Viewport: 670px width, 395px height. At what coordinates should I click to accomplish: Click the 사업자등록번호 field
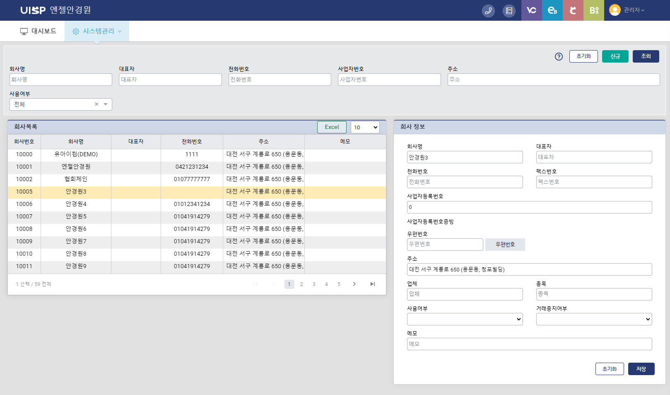[529, 207]
